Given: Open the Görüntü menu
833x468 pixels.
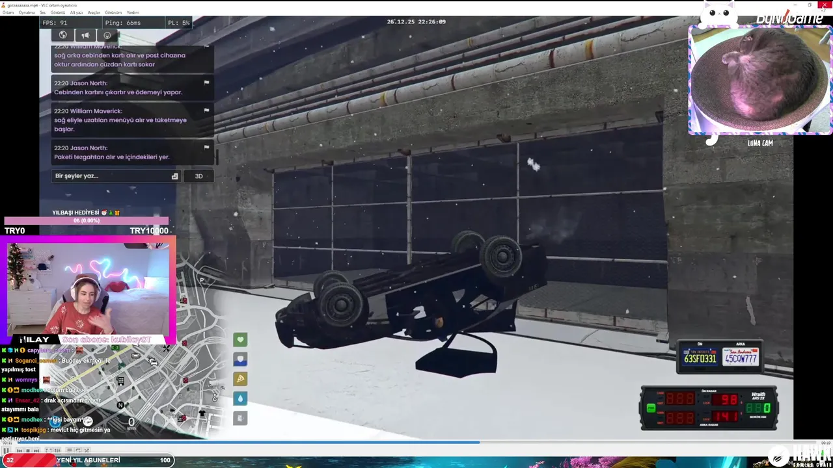Looking at the screenshot, I should click(58, 12).
